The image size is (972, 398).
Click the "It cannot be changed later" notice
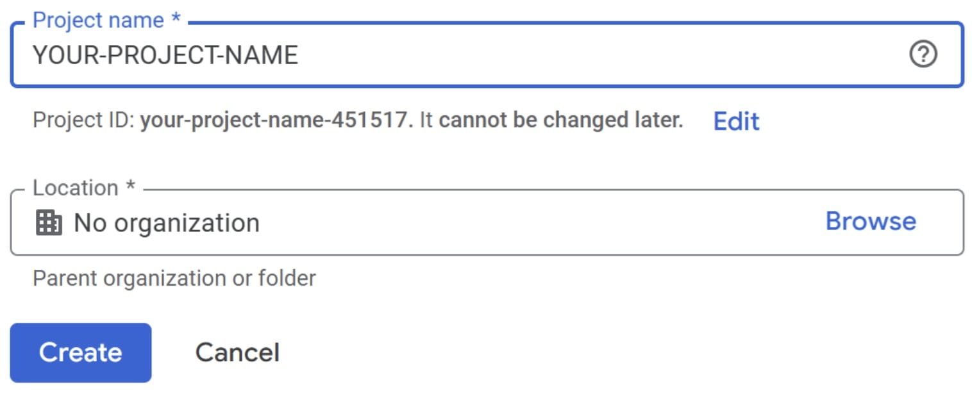tap(551, 120)
